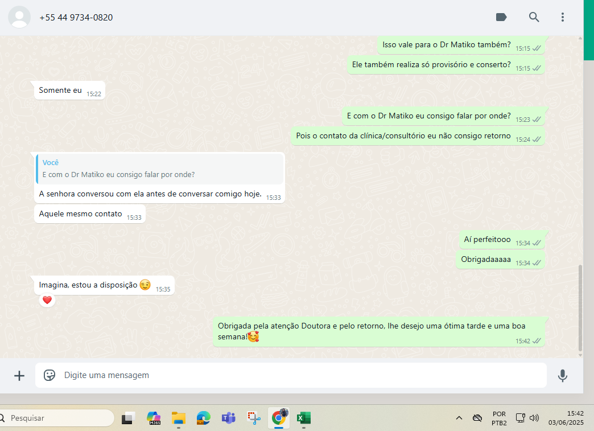
Task: Open File Explorer on the taskbar
Action: 179,418
